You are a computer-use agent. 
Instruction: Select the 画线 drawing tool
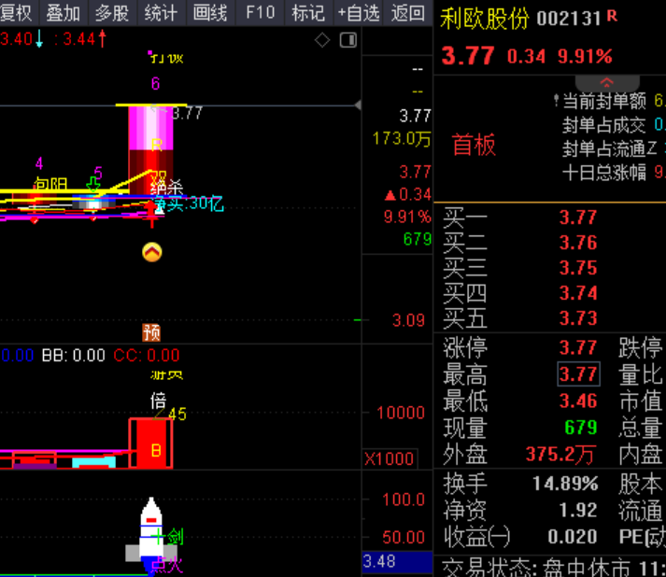210,13
